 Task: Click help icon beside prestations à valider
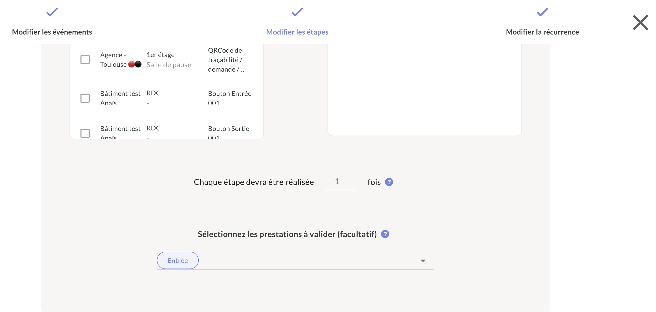point(385,234)
